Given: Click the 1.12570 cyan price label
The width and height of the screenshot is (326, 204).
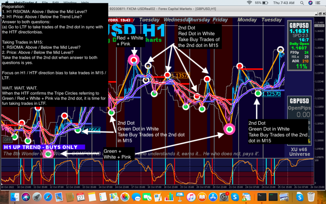Looking at the screenshot, I should [x=271, y=94].
